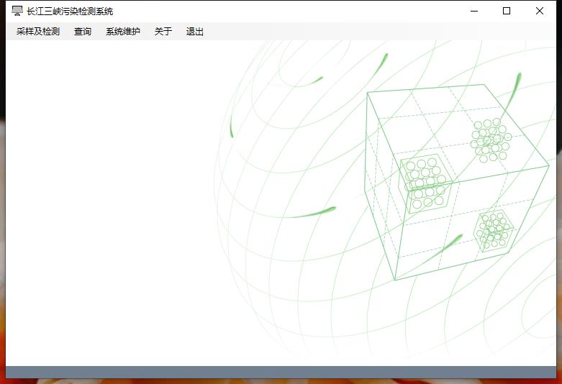Click the 长江三峡污染检测系统 title text
562x384 pixels.
70,12
